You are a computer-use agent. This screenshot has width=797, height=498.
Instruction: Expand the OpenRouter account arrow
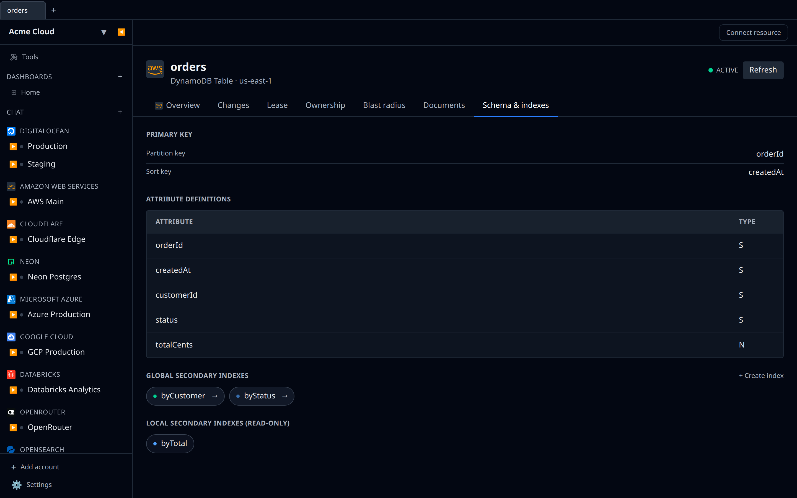point(13,427)
